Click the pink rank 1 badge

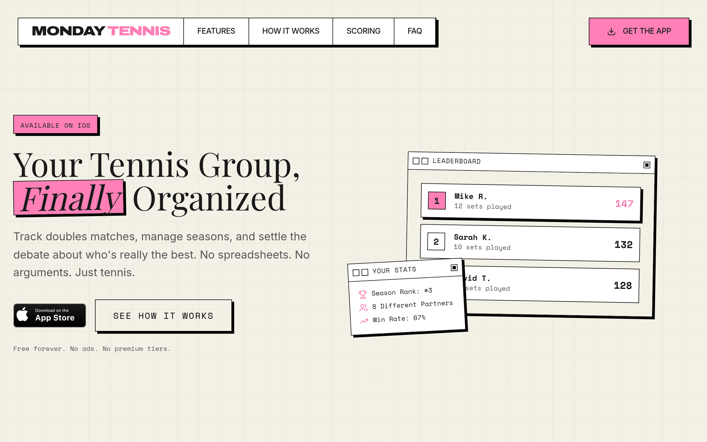(437, 201)
